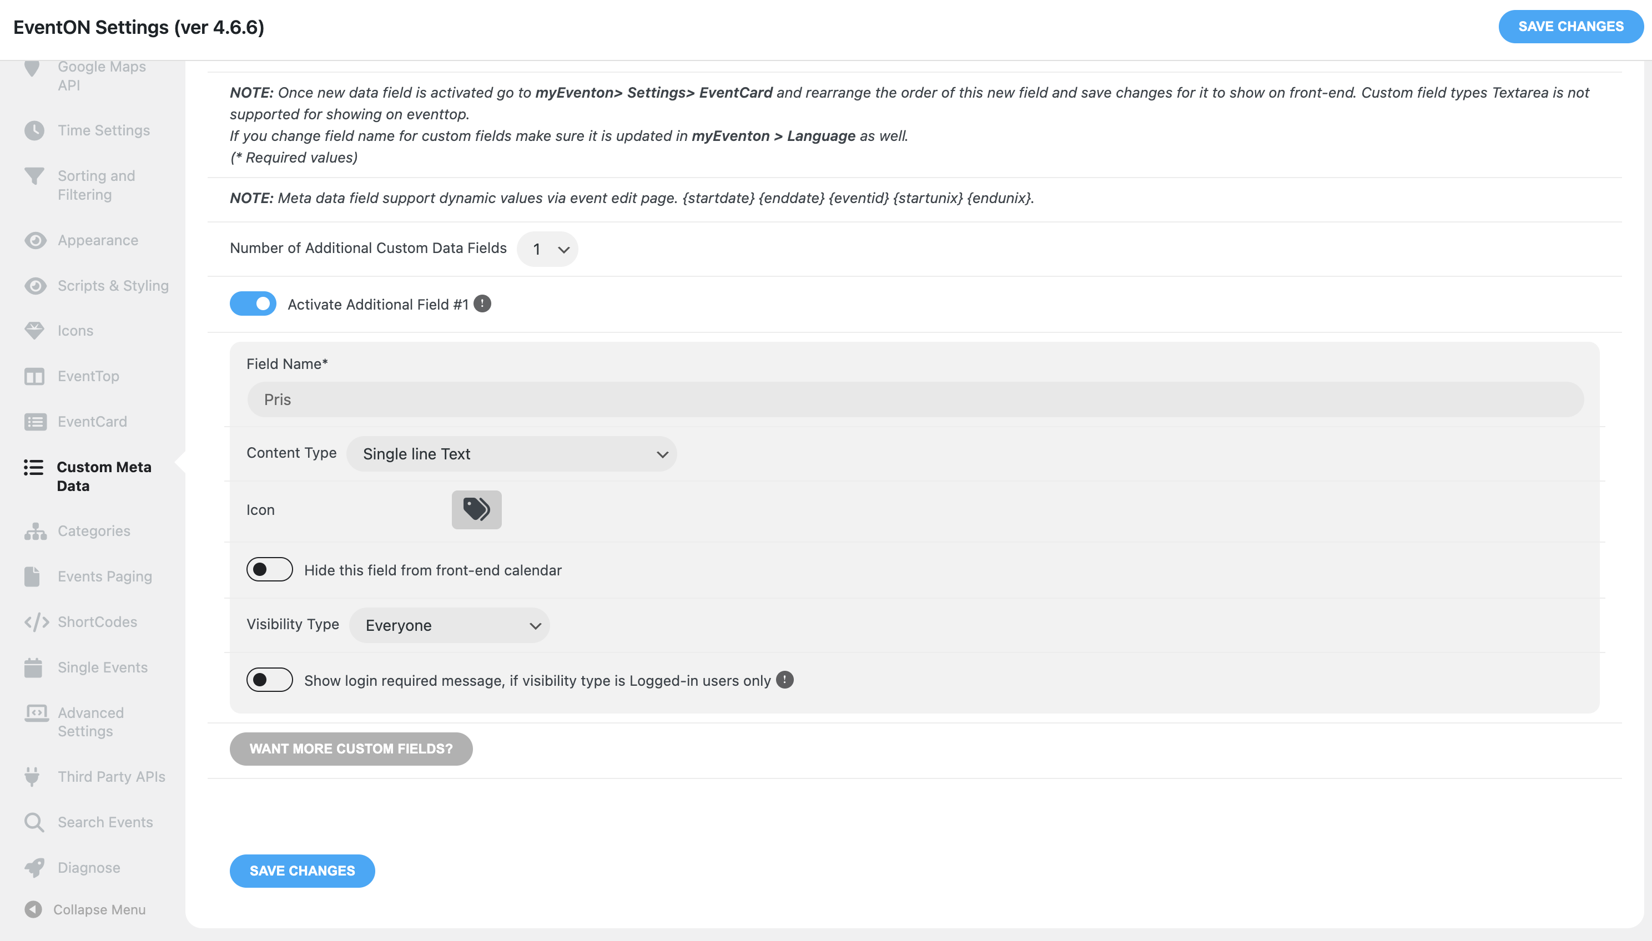Click the Categories sitemap icon
The height and width of the screenshot is (941, 1652).
pyautogui.click(x=35, y=531)
